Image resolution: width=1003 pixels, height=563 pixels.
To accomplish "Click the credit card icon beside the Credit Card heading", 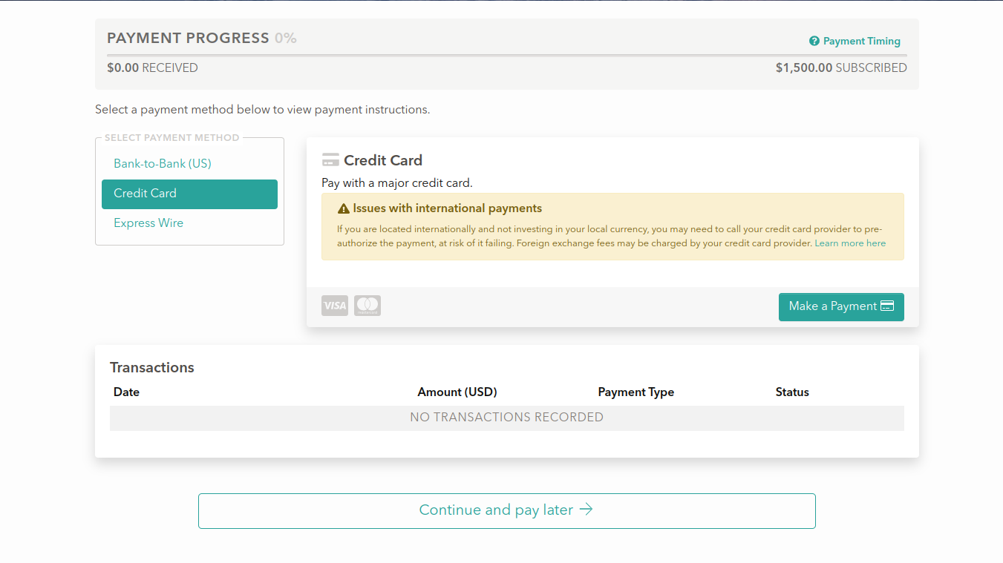I will click(330, 160).
